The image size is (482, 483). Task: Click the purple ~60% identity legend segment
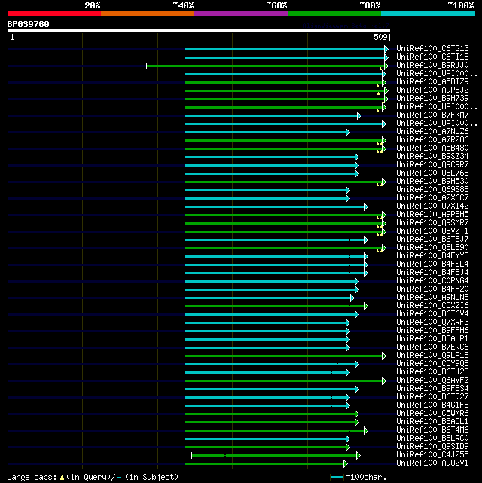(241, 14)
